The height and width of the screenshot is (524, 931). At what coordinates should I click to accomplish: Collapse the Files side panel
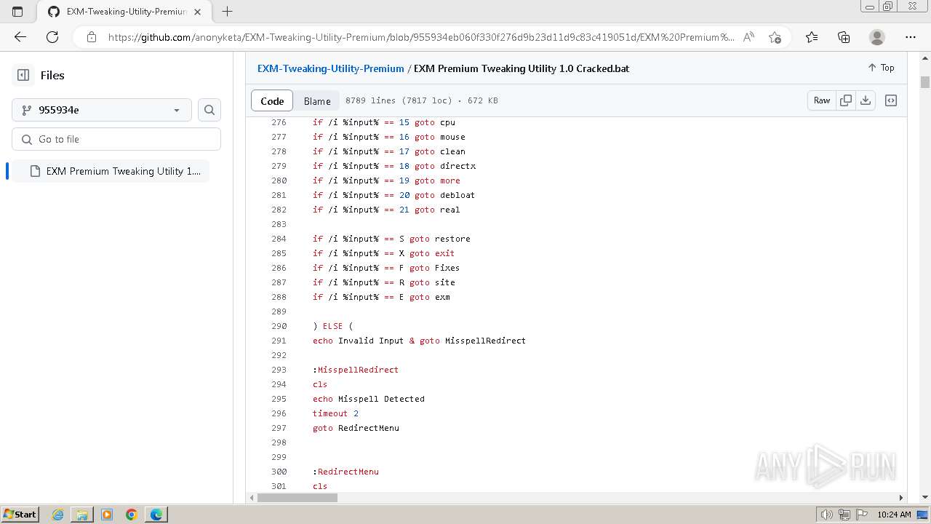coord(23,75)
